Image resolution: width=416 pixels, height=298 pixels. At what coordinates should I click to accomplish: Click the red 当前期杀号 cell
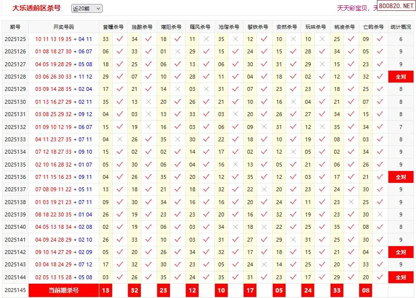pos(64,290)
